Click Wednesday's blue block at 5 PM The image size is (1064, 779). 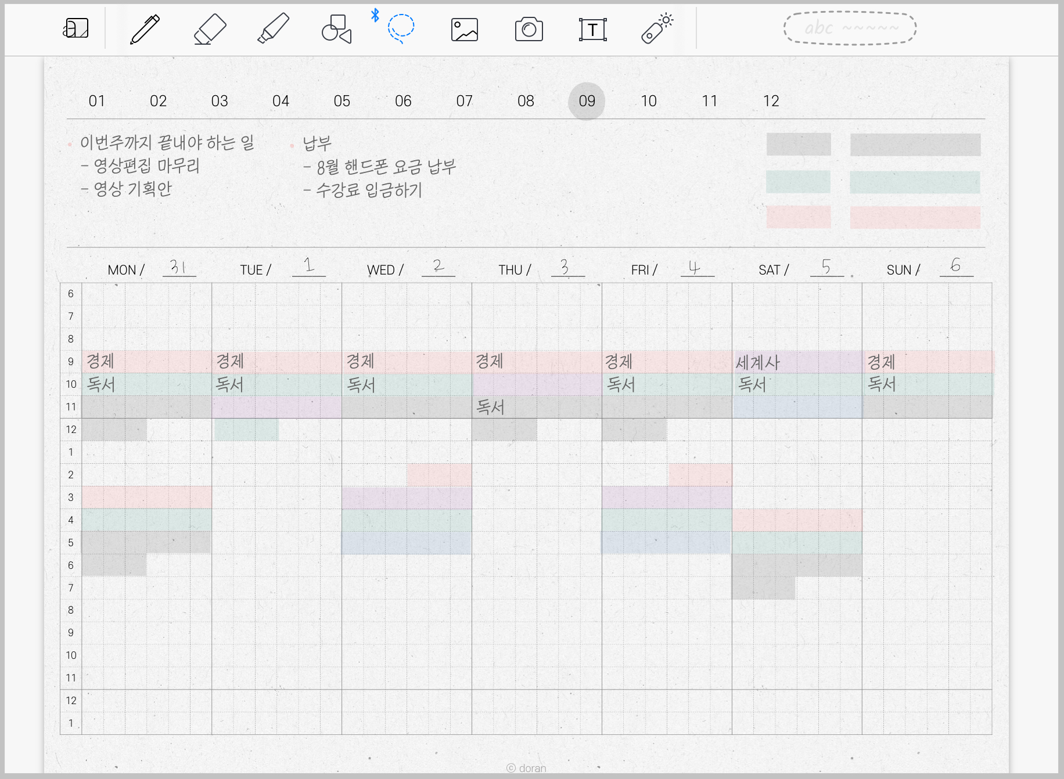pos(406,543)
